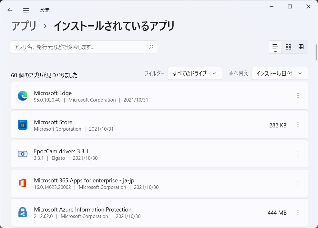Image resolution: width=318 pixels, height=228 pixels.
Task: Open the インストール日付 sort dropdown
Action: (x=280, y=73)
